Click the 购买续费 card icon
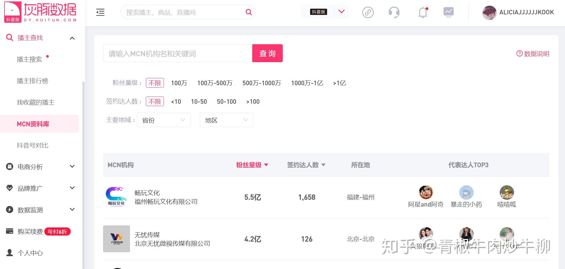This screenshot has height=269, width=565. (10, 231)
